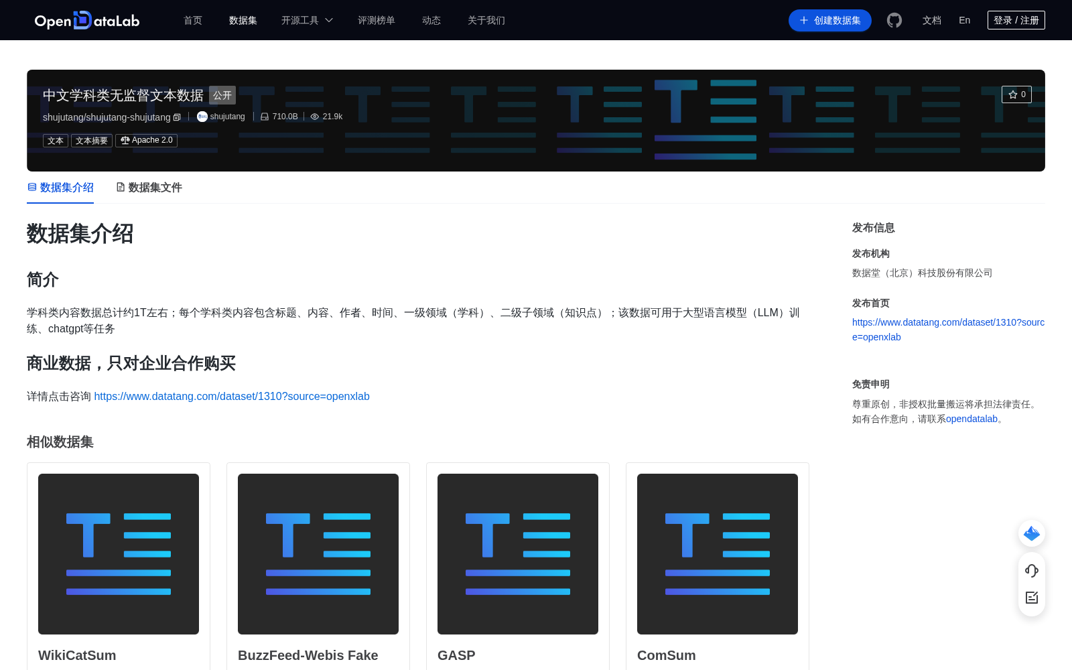Viewport: 1072px width, 670px height.
Task: Click the 免责申明 heading
Action: (871, 384)
